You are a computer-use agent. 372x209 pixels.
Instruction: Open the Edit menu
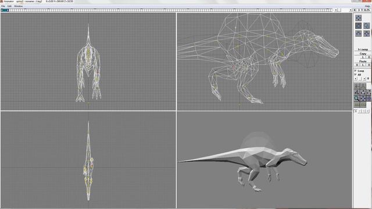pos(9,6)
